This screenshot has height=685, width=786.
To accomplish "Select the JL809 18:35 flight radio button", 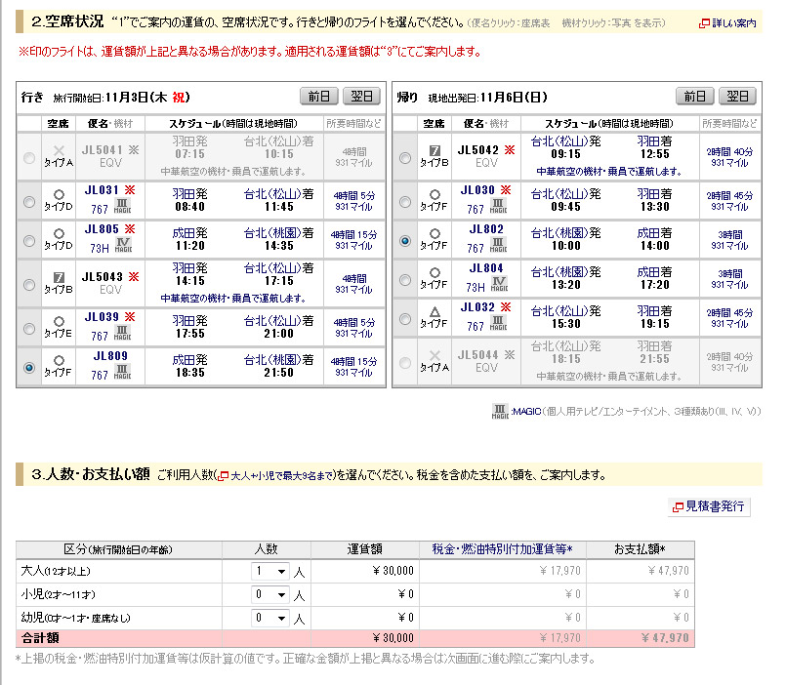I will point(29,367).
